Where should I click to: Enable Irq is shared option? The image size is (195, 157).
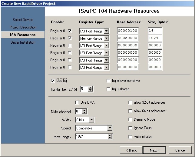[x=108, y=89]
